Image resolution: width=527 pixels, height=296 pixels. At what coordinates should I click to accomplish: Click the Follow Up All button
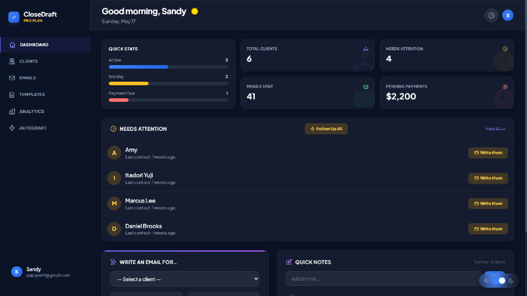pos(326,129)
